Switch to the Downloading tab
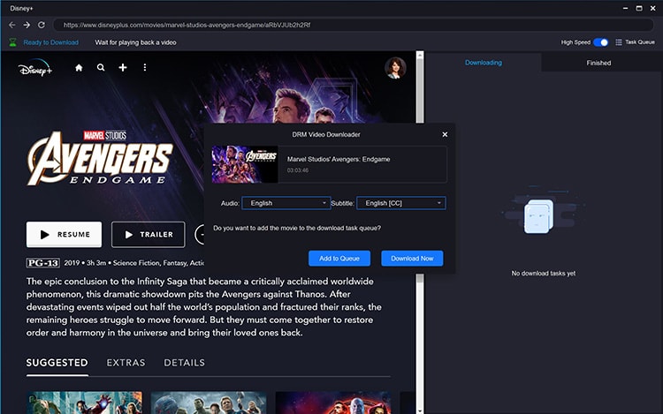 tap(484, 63)
